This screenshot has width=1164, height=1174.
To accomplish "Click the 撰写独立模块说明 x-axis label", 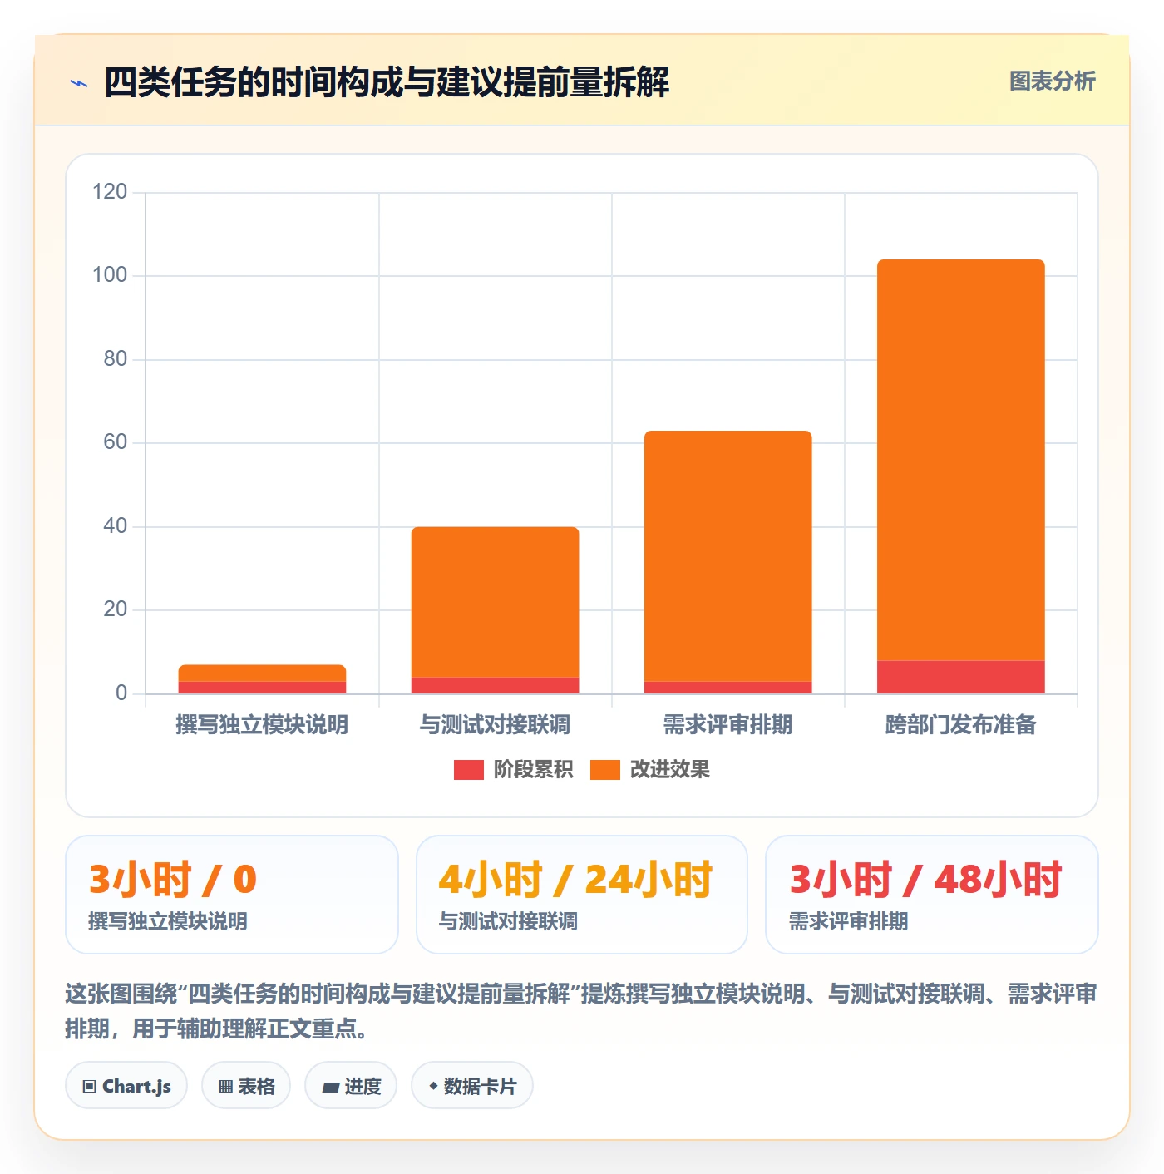I will tap(262, 725).
